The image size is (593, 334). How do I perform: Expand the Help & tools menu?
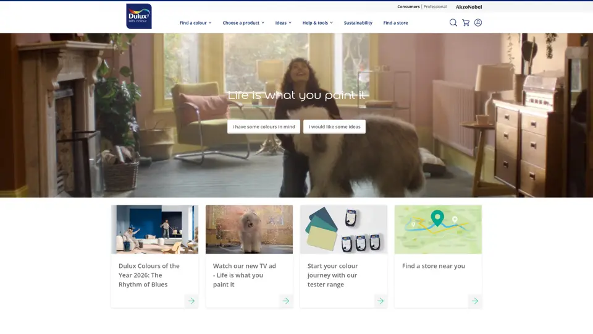pos(318,23)
